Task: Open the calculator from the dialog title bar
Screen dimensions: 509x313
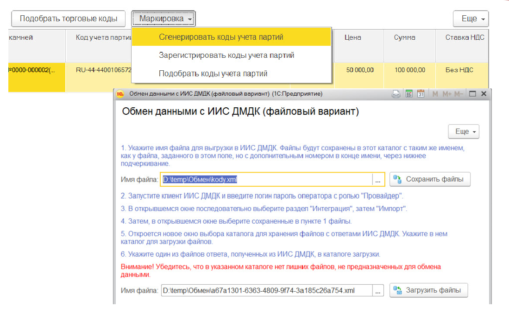Action: coord(408,94)
